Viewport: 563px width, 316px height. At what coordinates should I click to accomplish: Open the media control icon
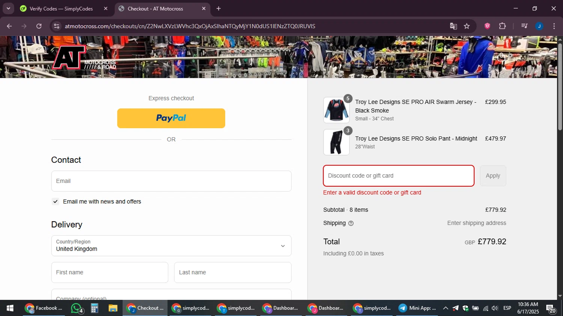pos(524,26)
